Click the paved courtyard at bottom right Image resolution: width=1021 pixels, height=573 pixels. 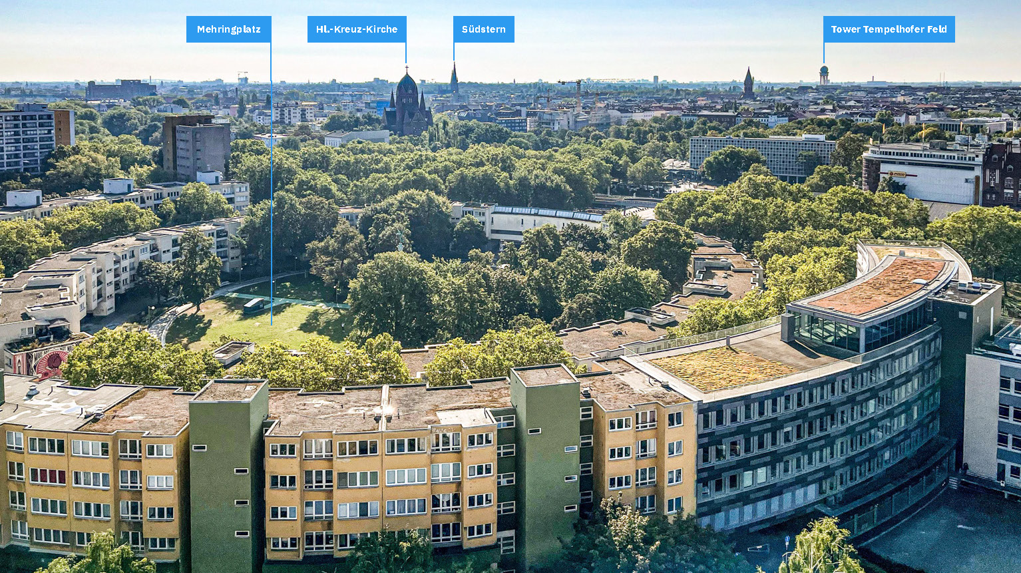[x=945, y=532]
